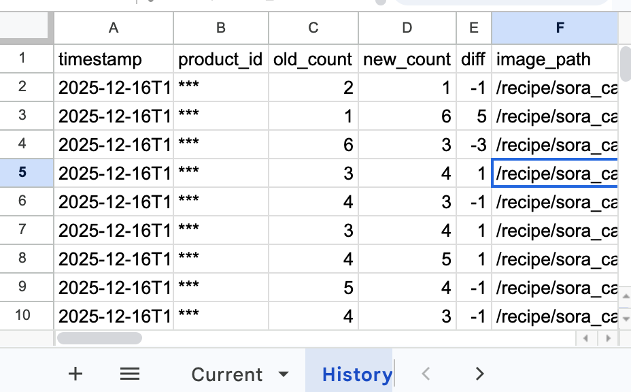Expand the Current tab dropdown arrow
The width and height of the screenshot is (631, 392).
[x=284, y=374]
